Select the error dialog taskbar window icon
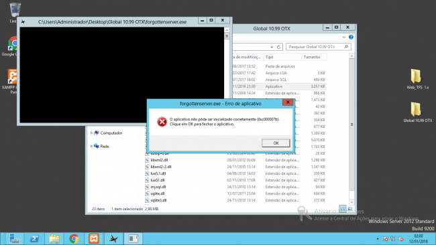The height and width of the screenshot is (245, 436). click(133, 238)
